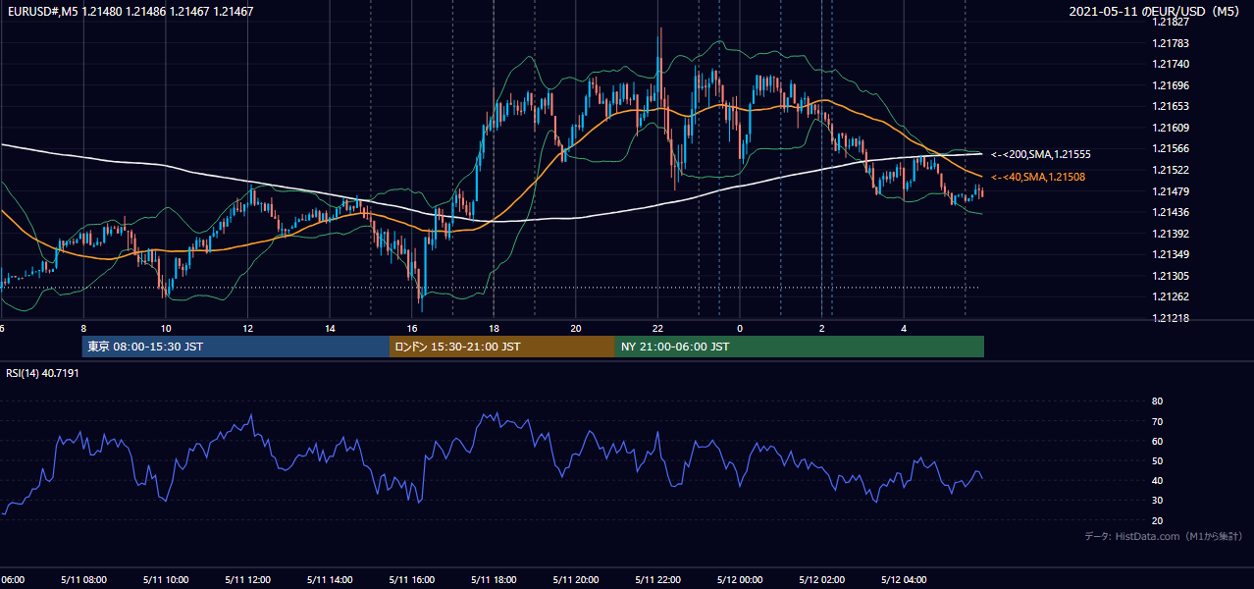Image resolution: width=1254 pixels, height=589 pixels.
Task: Click hour label 2 under the price chart
Action: click(821, 328)
